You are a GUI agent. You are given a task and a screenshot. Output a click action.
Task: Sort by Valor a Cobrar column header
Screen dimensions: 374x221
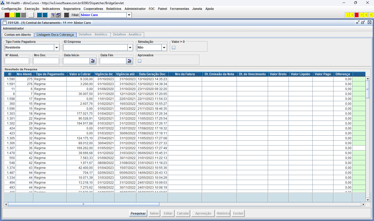tap(80, 74)
